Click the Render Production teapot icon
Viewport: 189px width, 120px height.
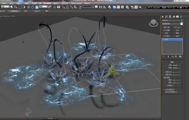pos(140,7)
